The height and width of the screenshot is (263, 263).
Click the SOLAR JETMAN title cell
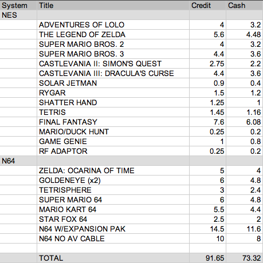pyautogui.click(x=113, y=83)
